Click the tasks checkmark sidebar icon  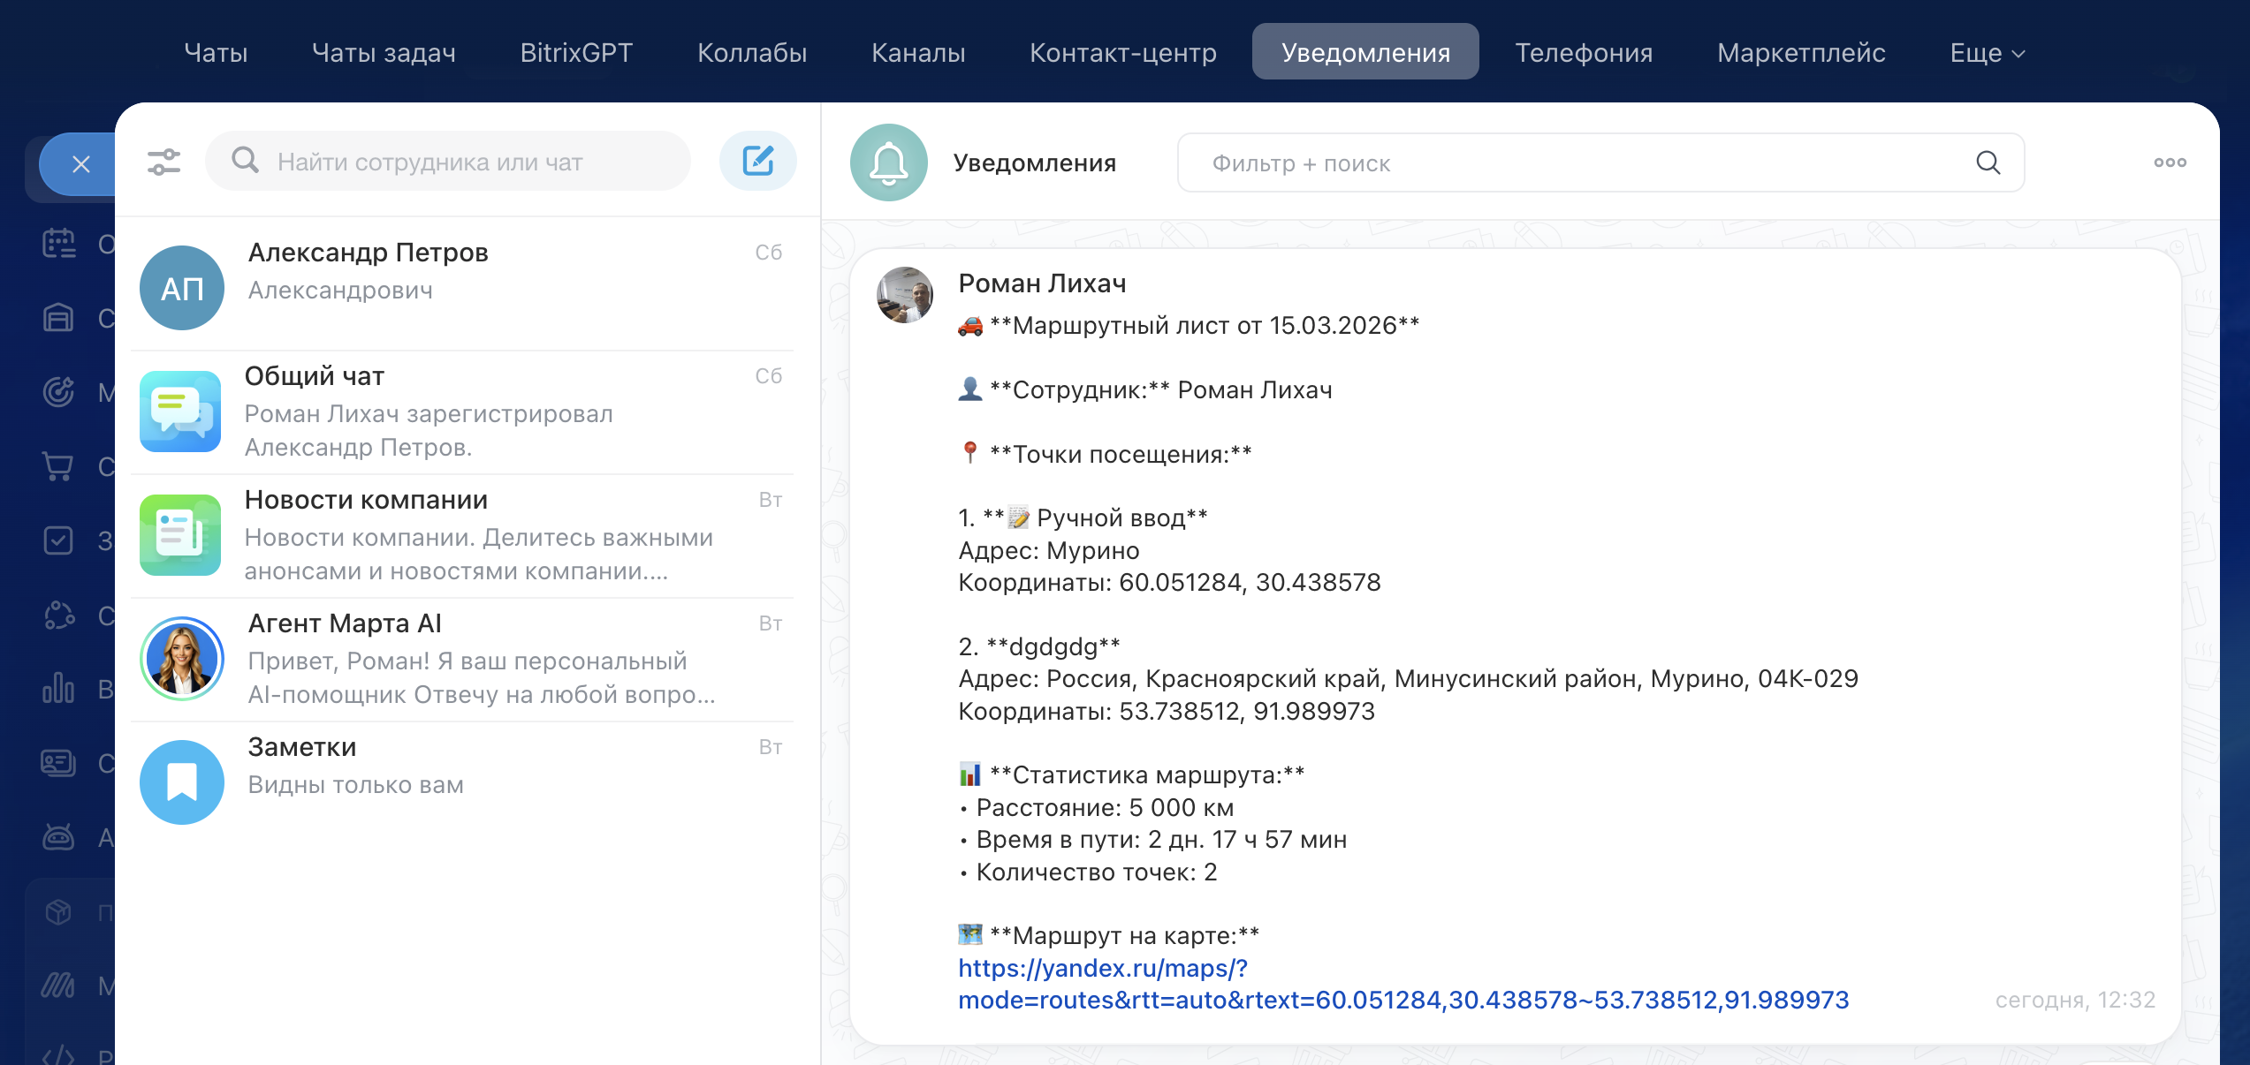point(58,540)
